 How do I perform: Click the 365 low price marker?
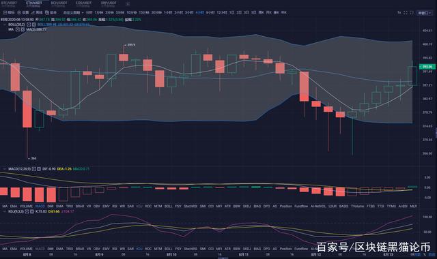click(x=32, y=158)
